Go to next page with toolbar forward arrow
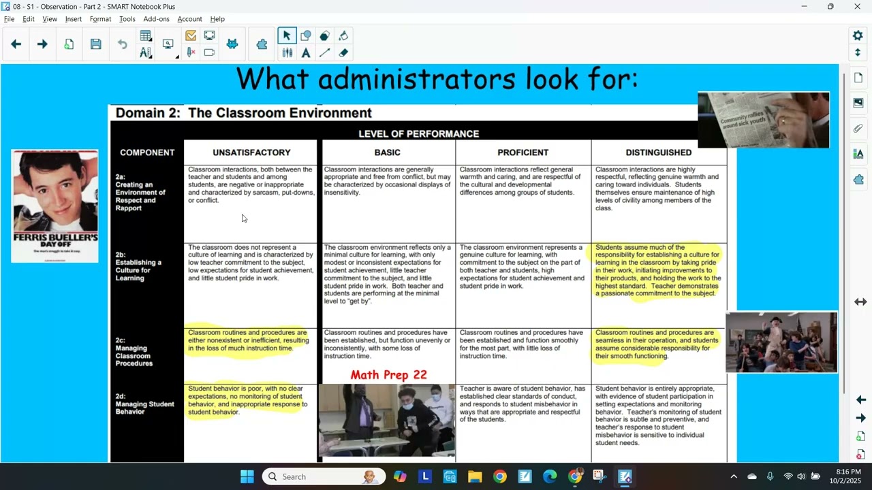The image size is (872, 490). (x=42, y=44)
